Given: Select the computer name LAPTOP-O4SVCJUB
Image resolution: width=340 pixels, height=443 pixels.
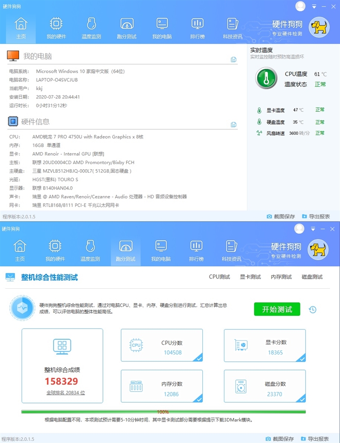Looking at the screenshot, I should coord(57,80).
